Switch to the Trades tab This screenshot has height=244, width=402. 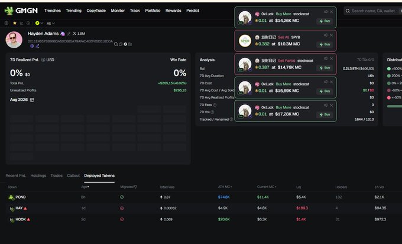click(56, 176)
